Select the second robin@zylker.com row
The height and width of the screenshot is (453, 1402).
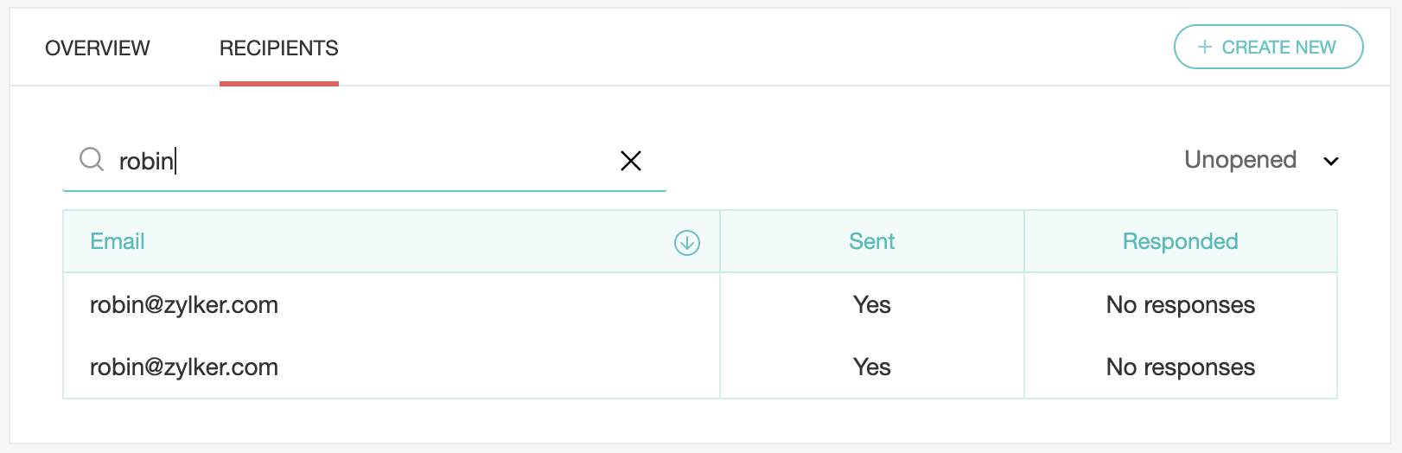pyautogui.click(x=184, y=367)
